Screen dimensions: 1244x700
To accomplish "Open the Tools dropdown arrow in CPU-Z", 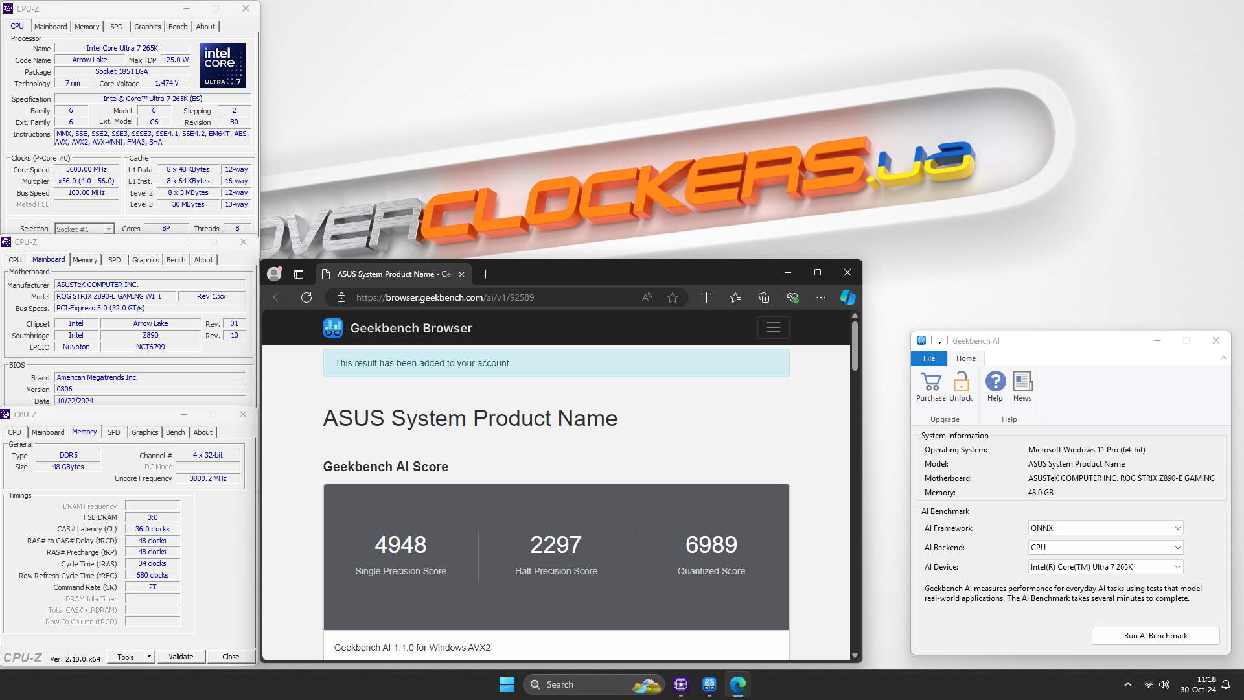I will point(149,657).
